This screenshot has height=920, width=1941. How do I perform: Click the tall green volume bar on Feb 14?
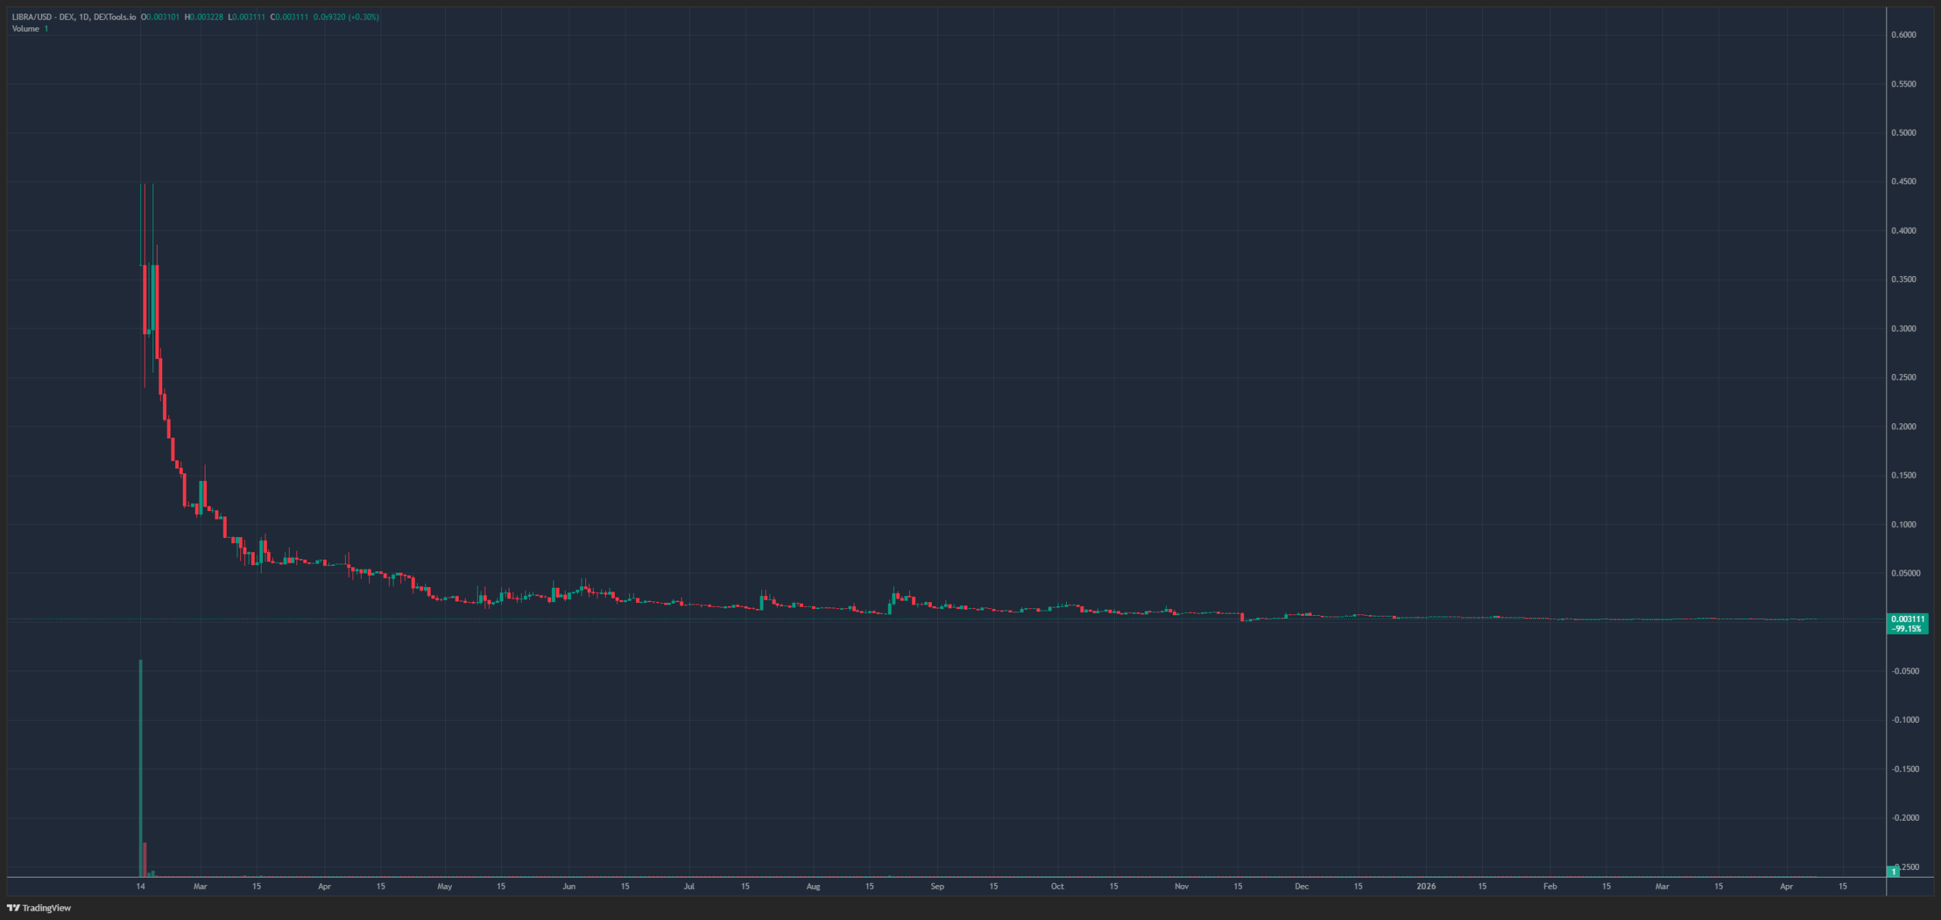click(x=140, y=766)
